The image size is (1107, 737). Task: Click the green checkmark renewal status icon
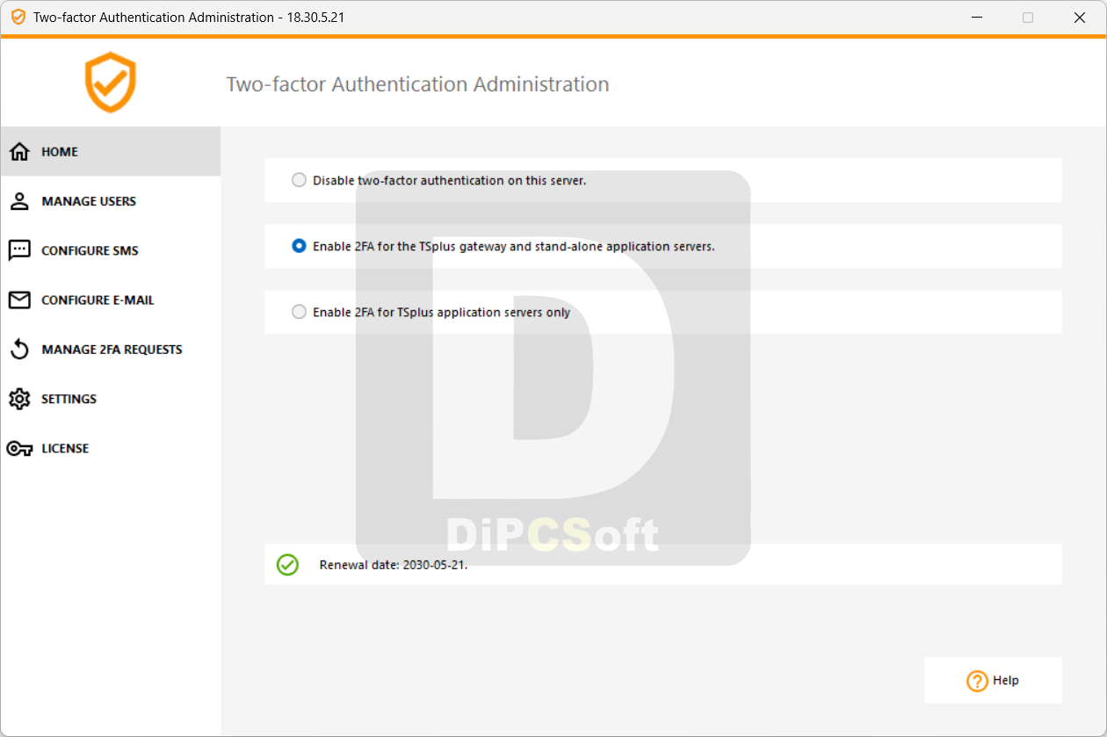pos(287,565)
